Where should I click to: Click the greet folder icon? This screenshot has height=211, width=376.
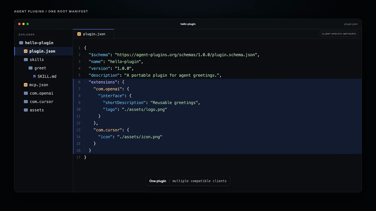31,68
